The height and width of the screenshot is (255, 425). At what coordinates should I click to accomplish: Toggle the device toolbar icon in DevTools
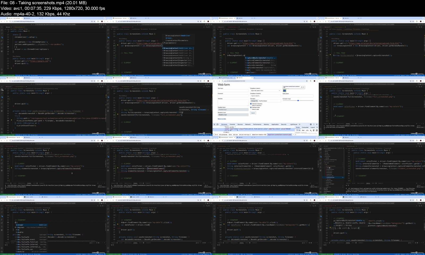(x=217, y=124)
